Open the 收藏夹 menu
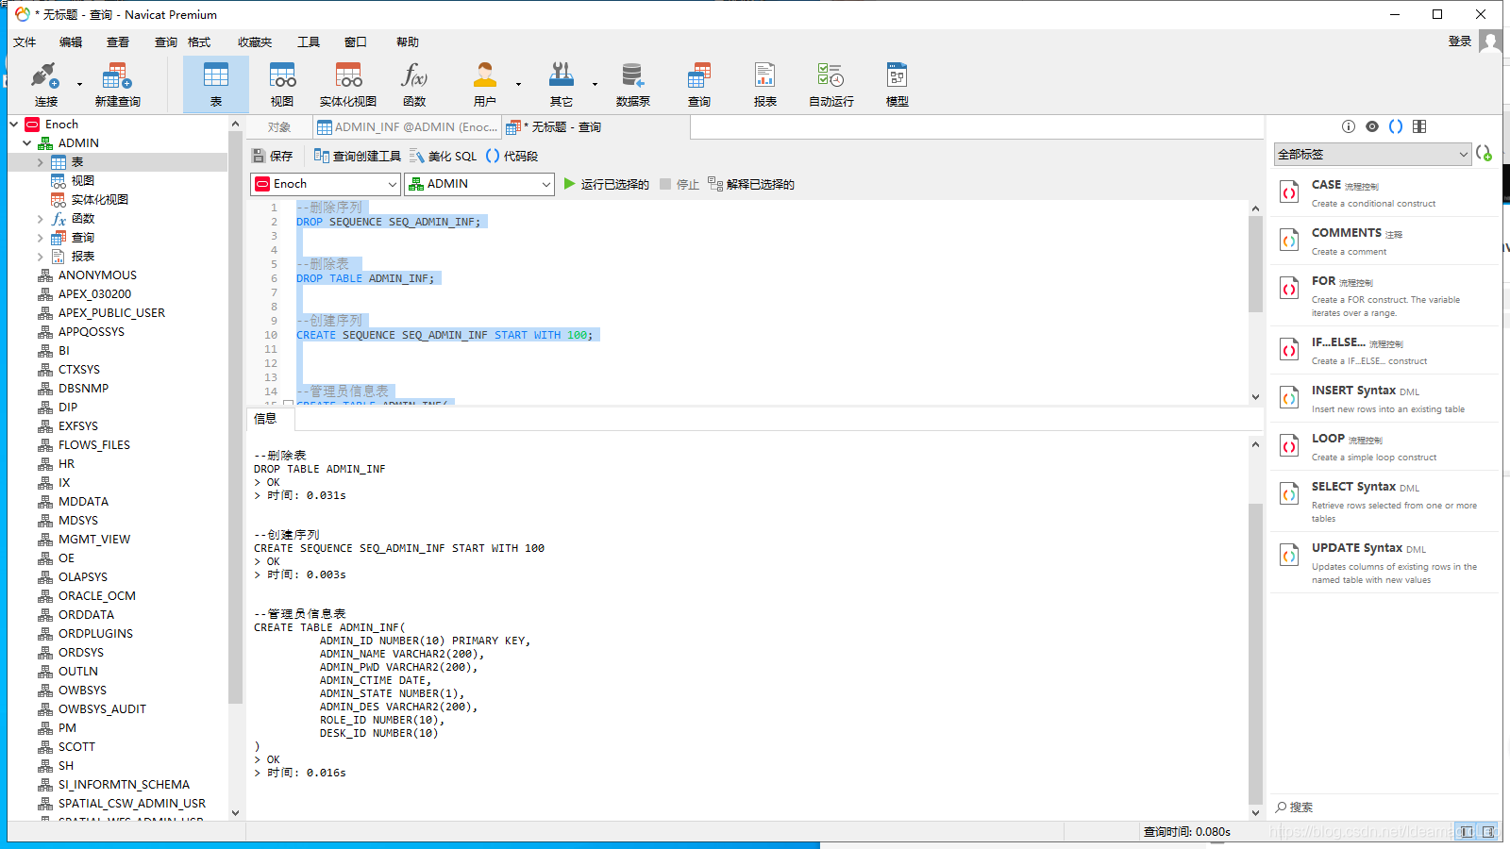 tap(255, 42)
